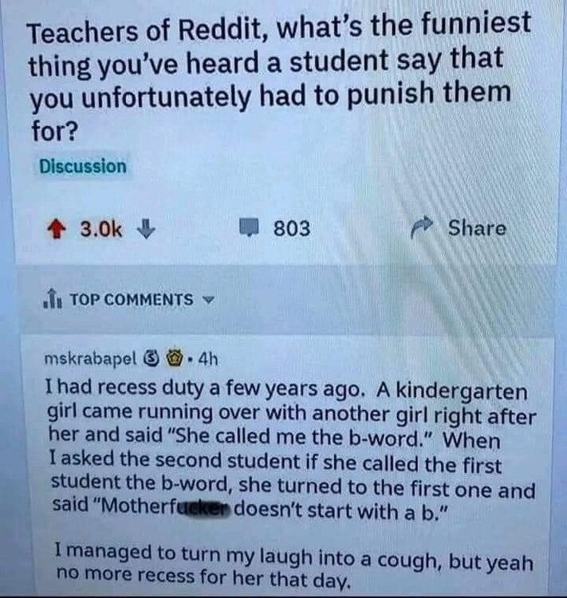Click the 3.0k vote score
Image resolution: width=567 pixels, height=598 pixels.
pos(101,229)
